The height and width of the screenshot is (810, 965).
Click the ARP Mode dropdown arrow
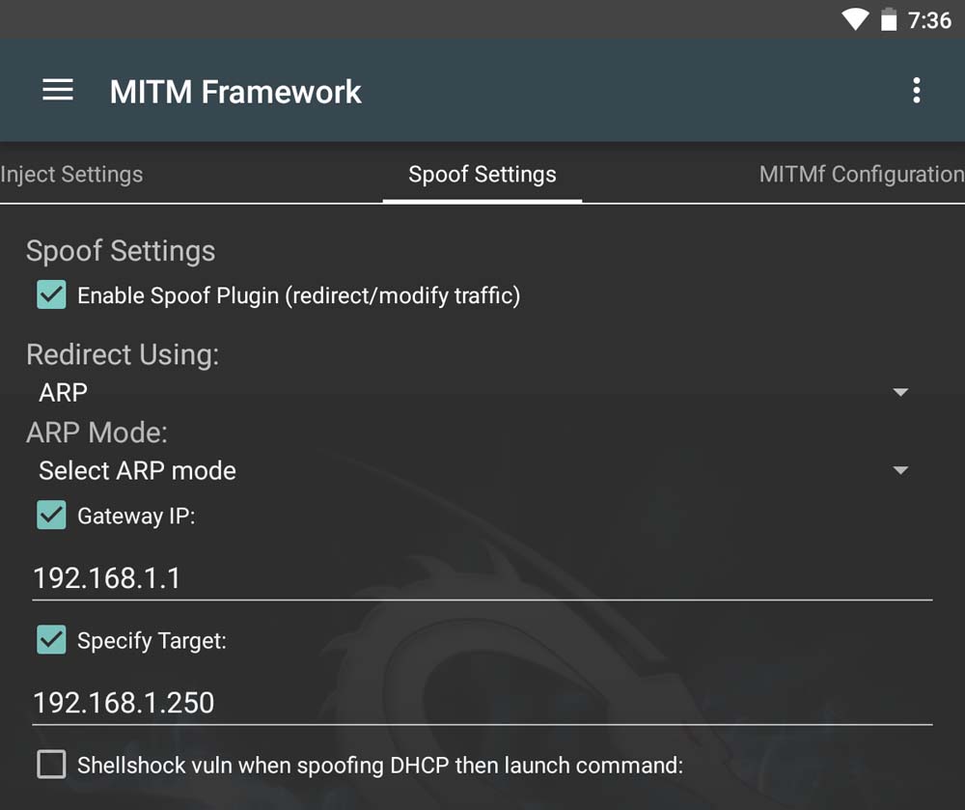[900, 471]
